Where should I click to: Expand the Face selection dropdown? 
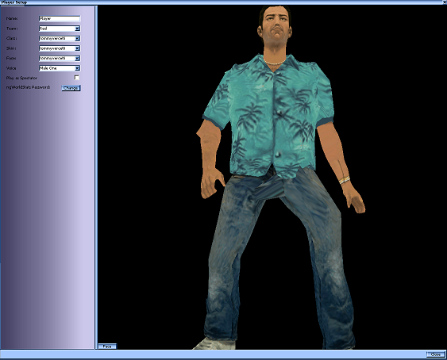coord(60,59)
